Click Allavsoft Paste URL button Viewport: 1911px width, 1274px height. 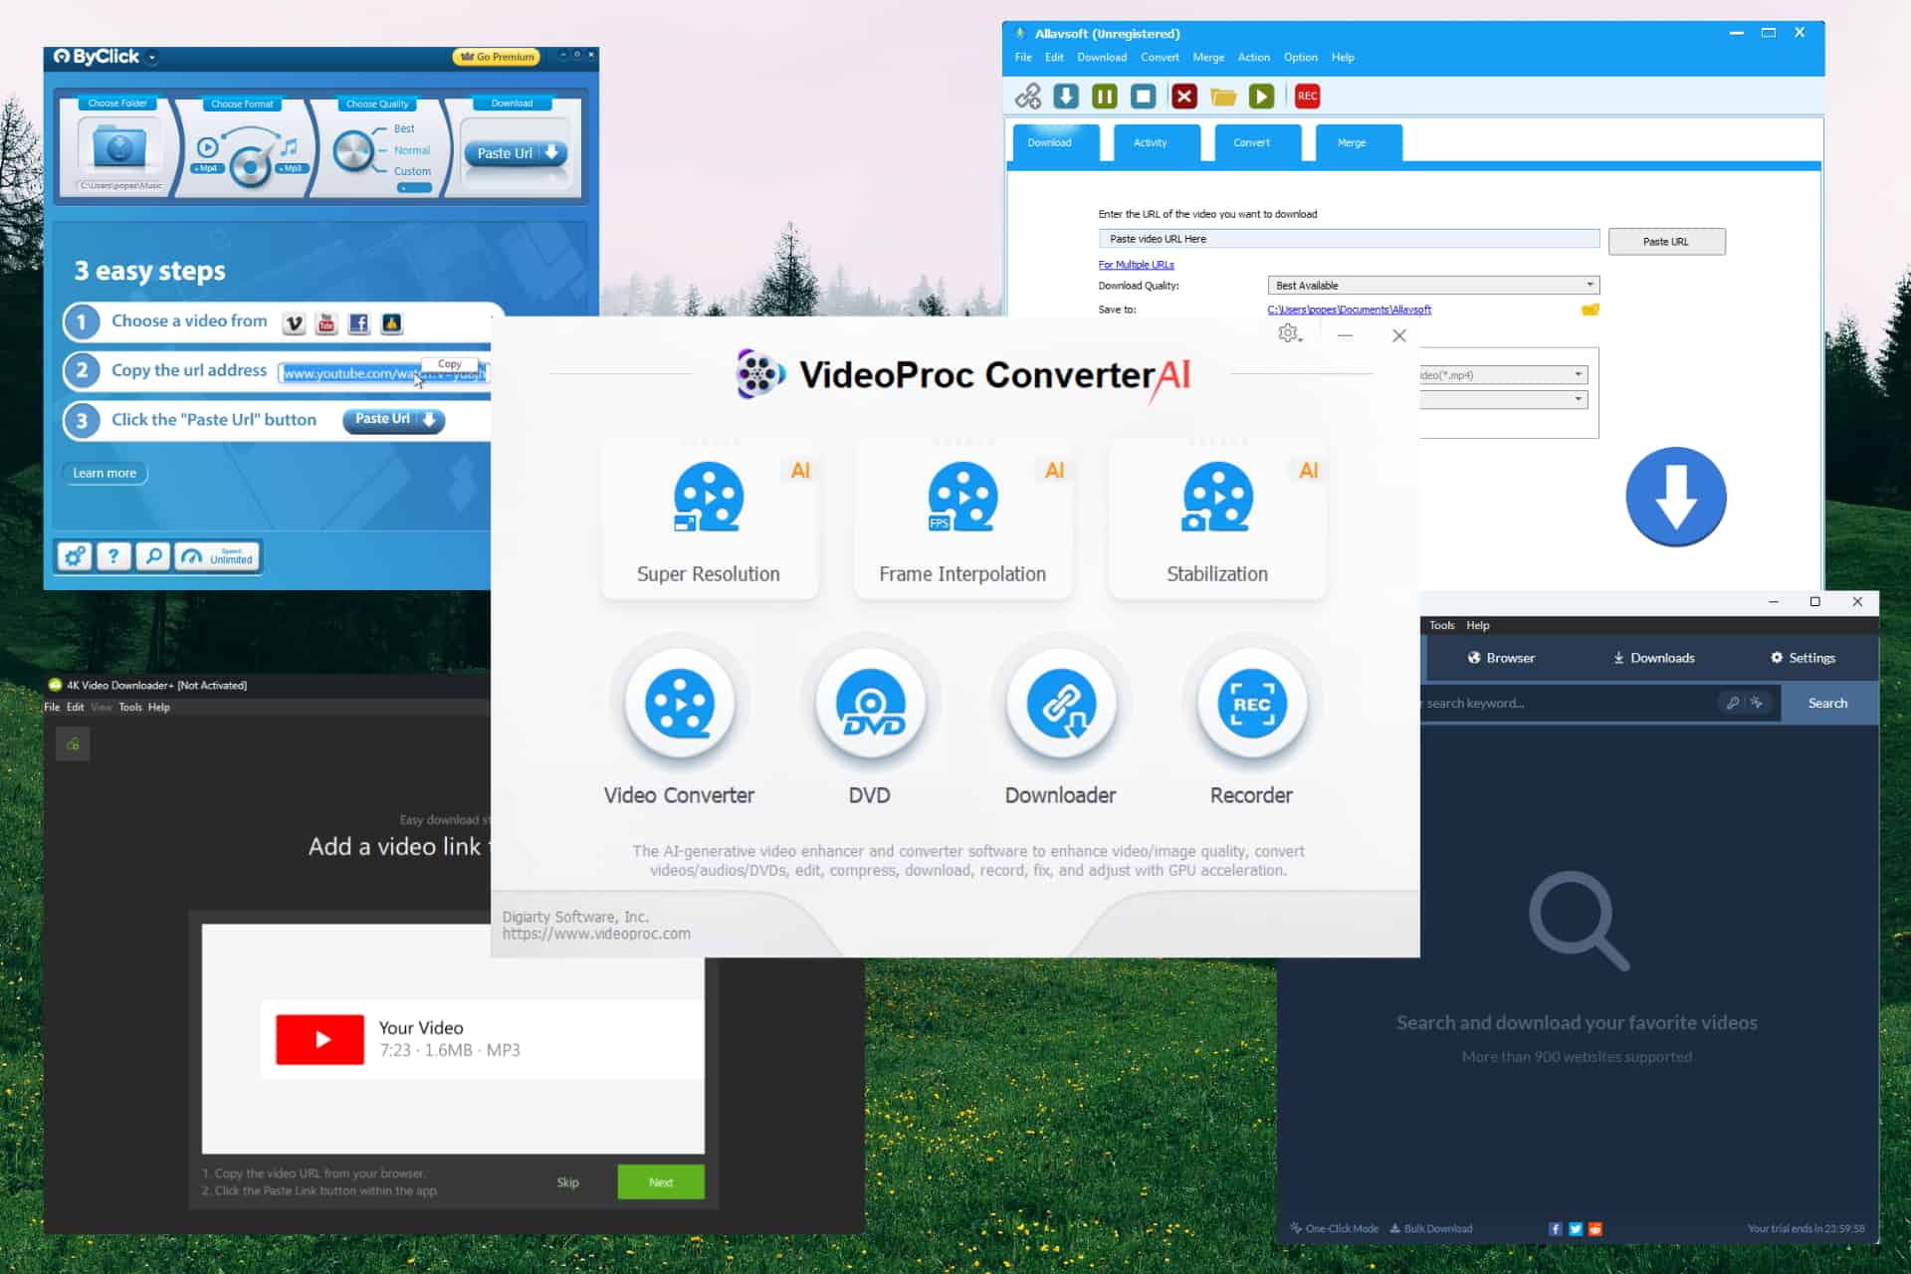pos(1666,242)
